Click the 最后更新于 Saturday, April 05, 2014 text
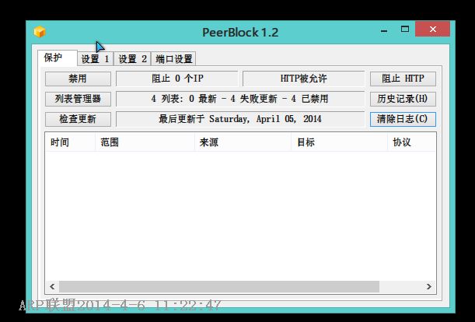This screenshot has width=475, height=322. tap(240, 119)
